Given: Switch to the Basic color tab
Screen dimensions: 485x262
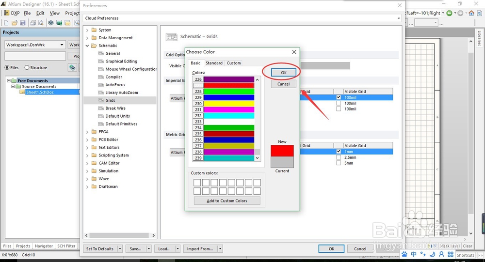Looking at the screenshot, I should coord(195,63).
